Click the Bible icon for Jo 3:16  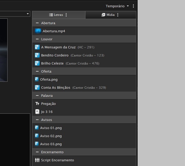click(37, 112)
